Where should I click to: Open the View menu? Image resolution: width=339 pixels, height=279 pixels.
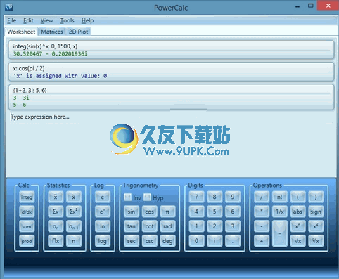pos(46,20)
